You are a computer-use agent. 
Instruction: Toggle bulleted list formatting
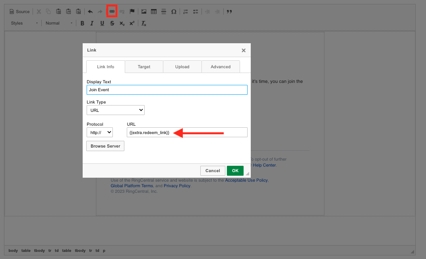point(196,12)
